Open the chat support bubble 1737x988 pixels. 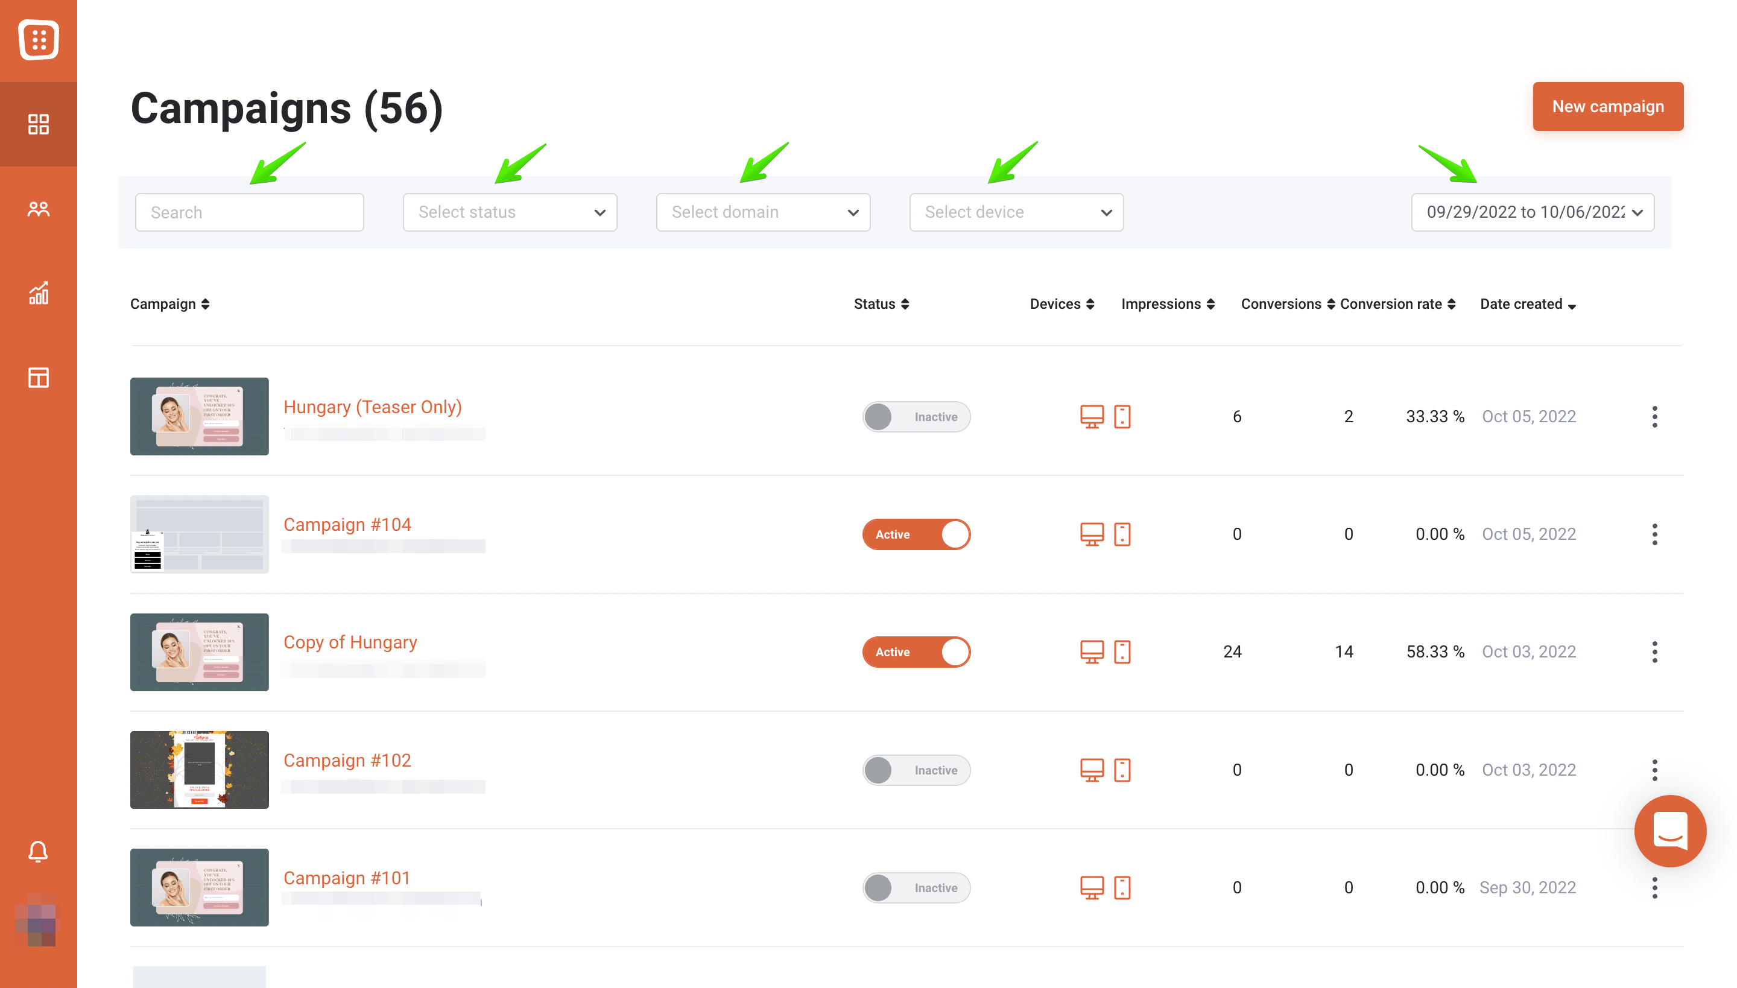click(x=1669, y=831)
